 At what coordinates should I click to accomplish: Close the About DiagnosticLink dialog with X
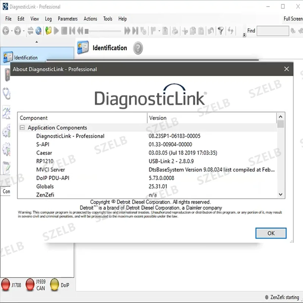[x=286, y=69]
